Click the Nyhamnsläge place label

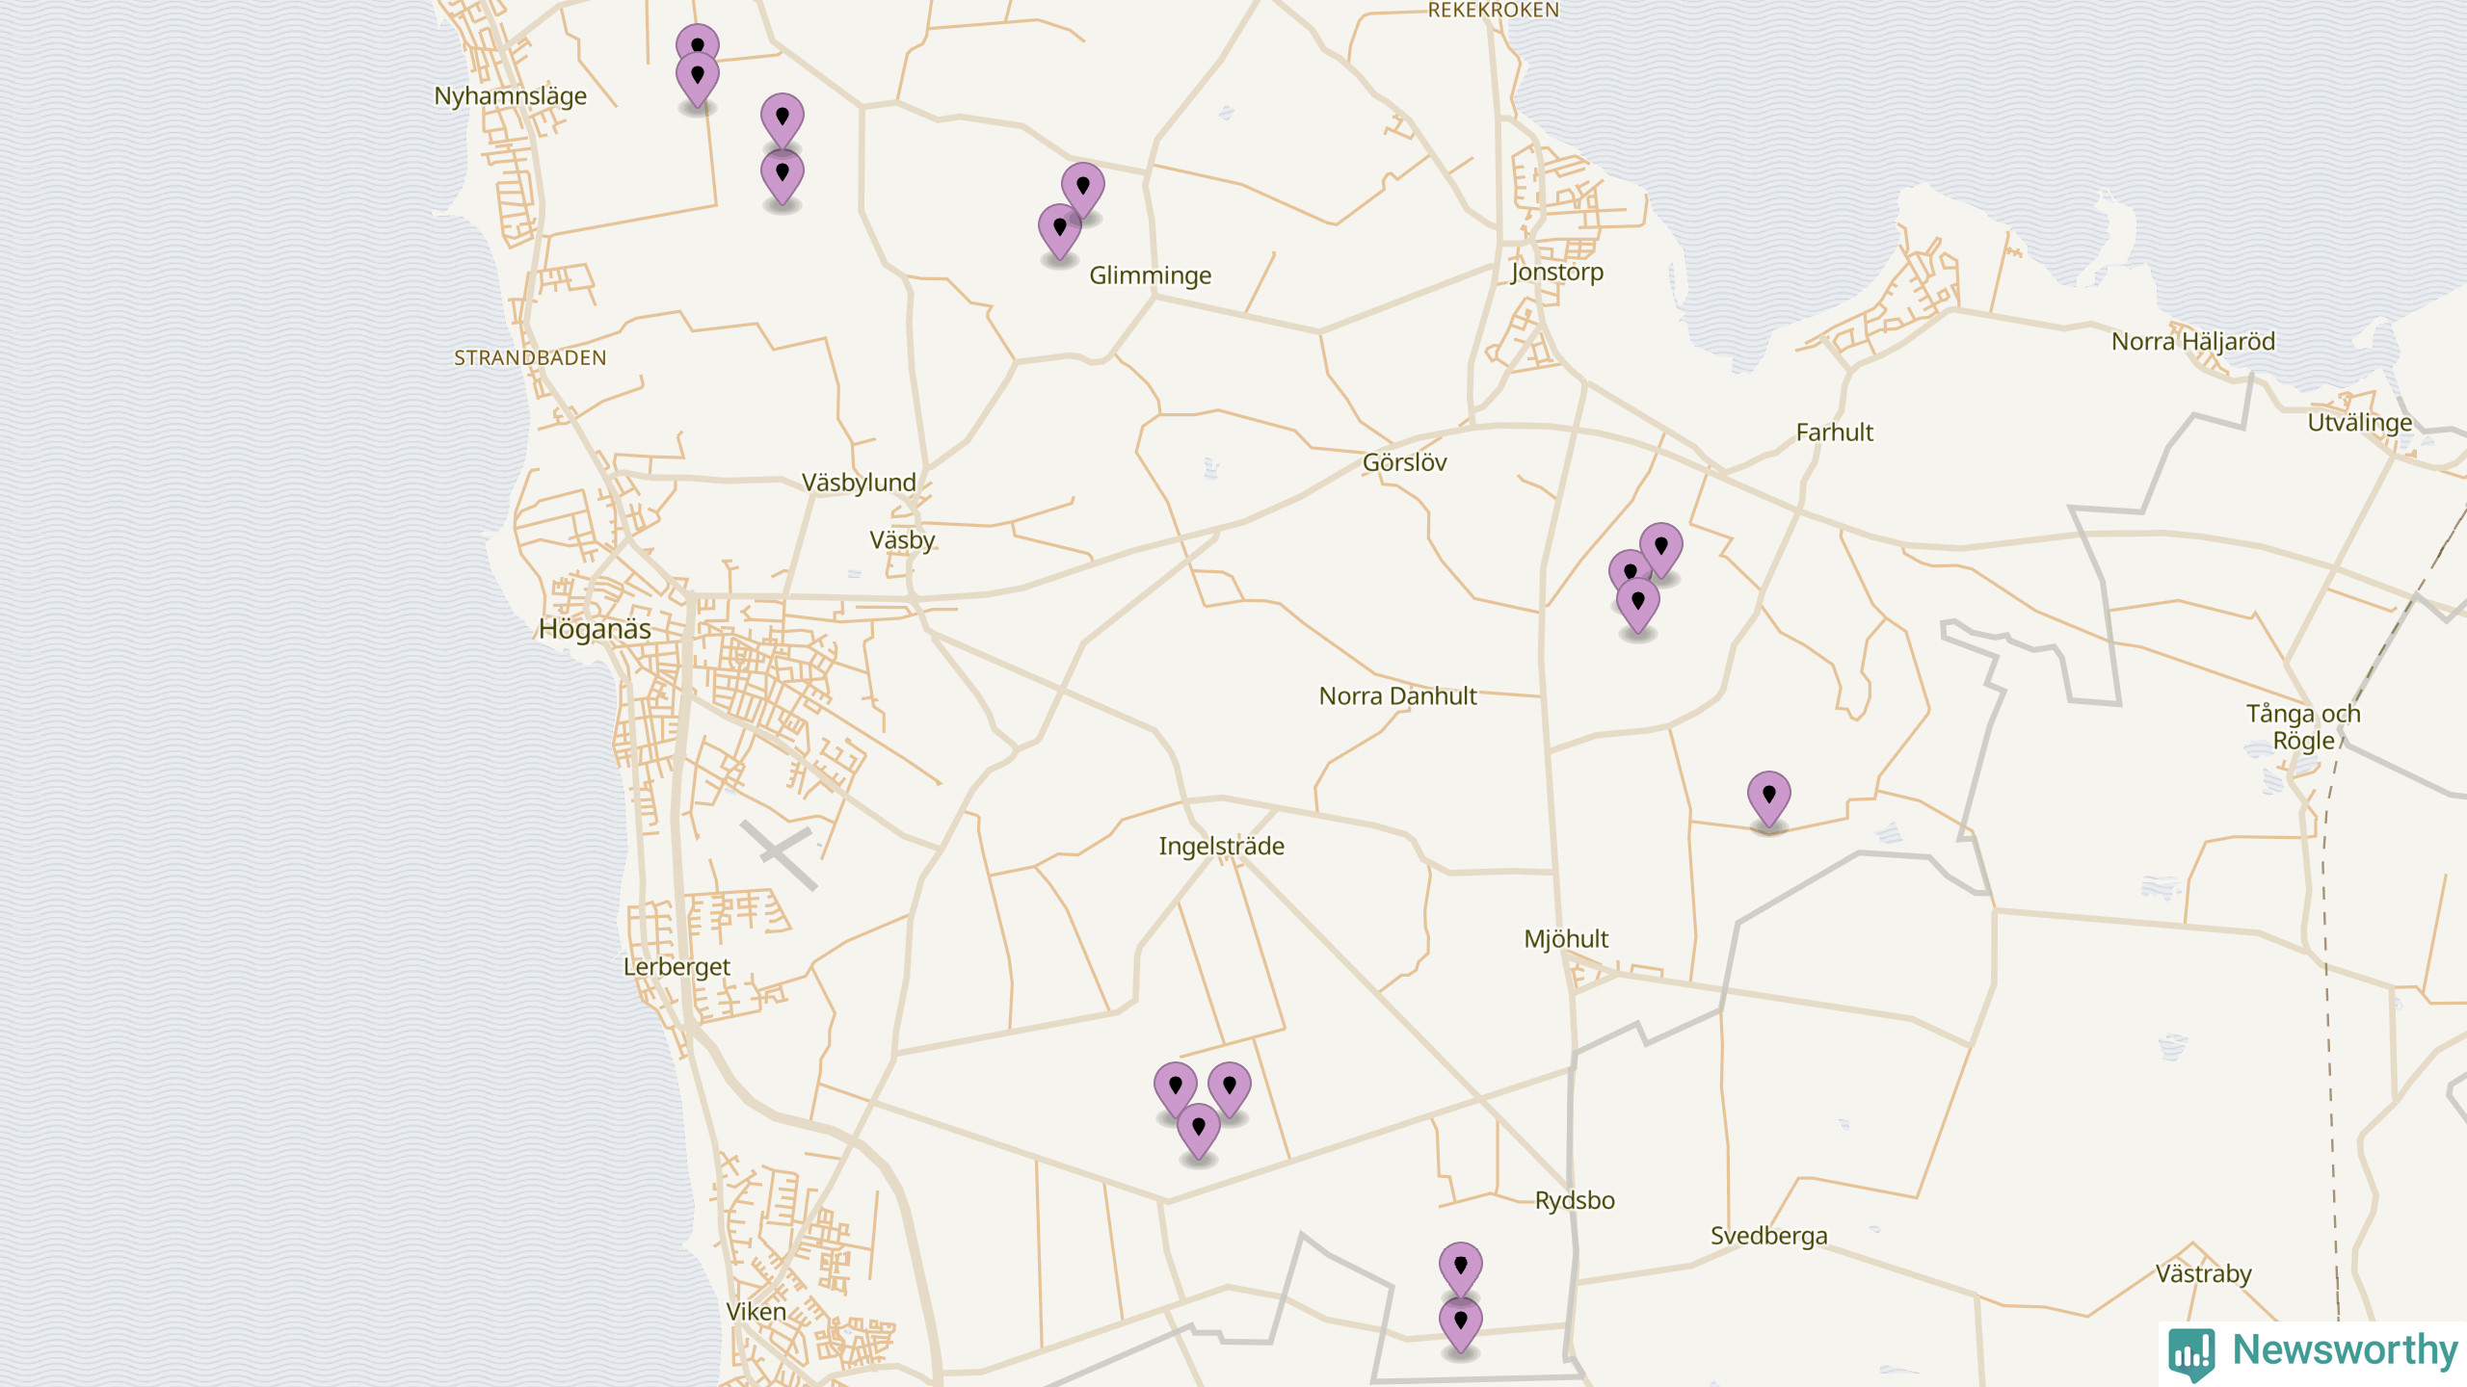(x=510, y=96)
